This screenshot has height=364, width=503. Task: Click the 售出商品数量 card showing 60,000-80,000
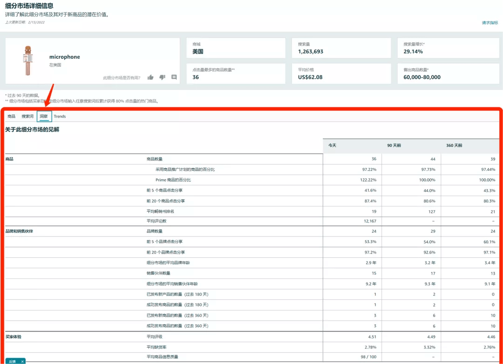coord(446,74)
